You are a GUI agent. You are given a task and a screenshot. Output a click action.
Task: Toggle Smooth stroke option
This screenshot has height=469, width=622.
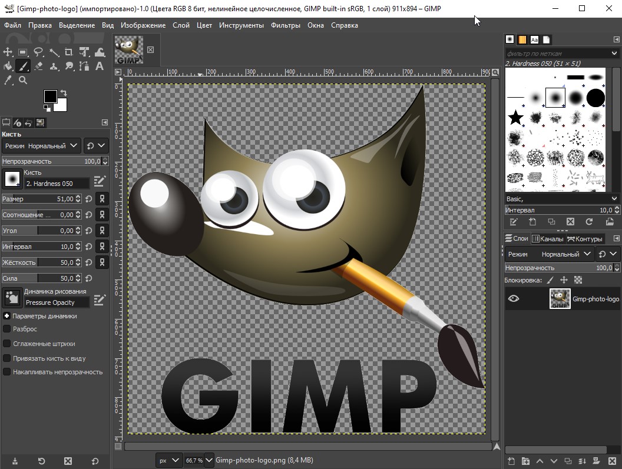[5, 343]
